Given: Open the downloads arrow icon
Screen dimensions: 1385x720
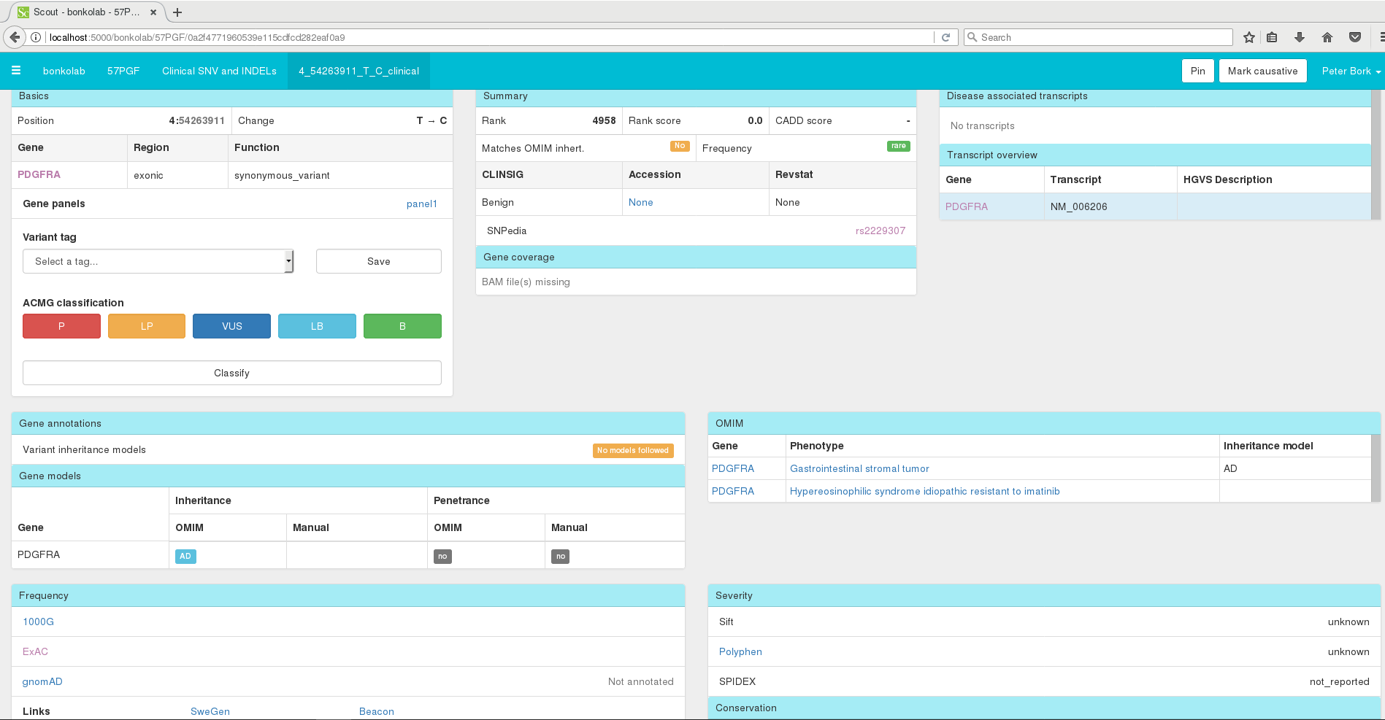Looking at the screenshot, I should click(1300, 37).
